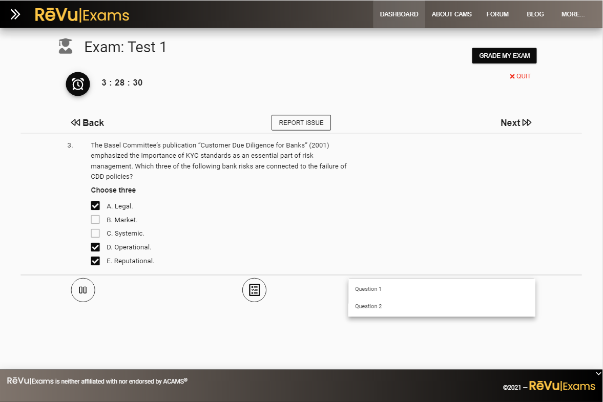Open the FORUM menu item
The height and width of the screenshot is (402, 603).
pos(497,14)
